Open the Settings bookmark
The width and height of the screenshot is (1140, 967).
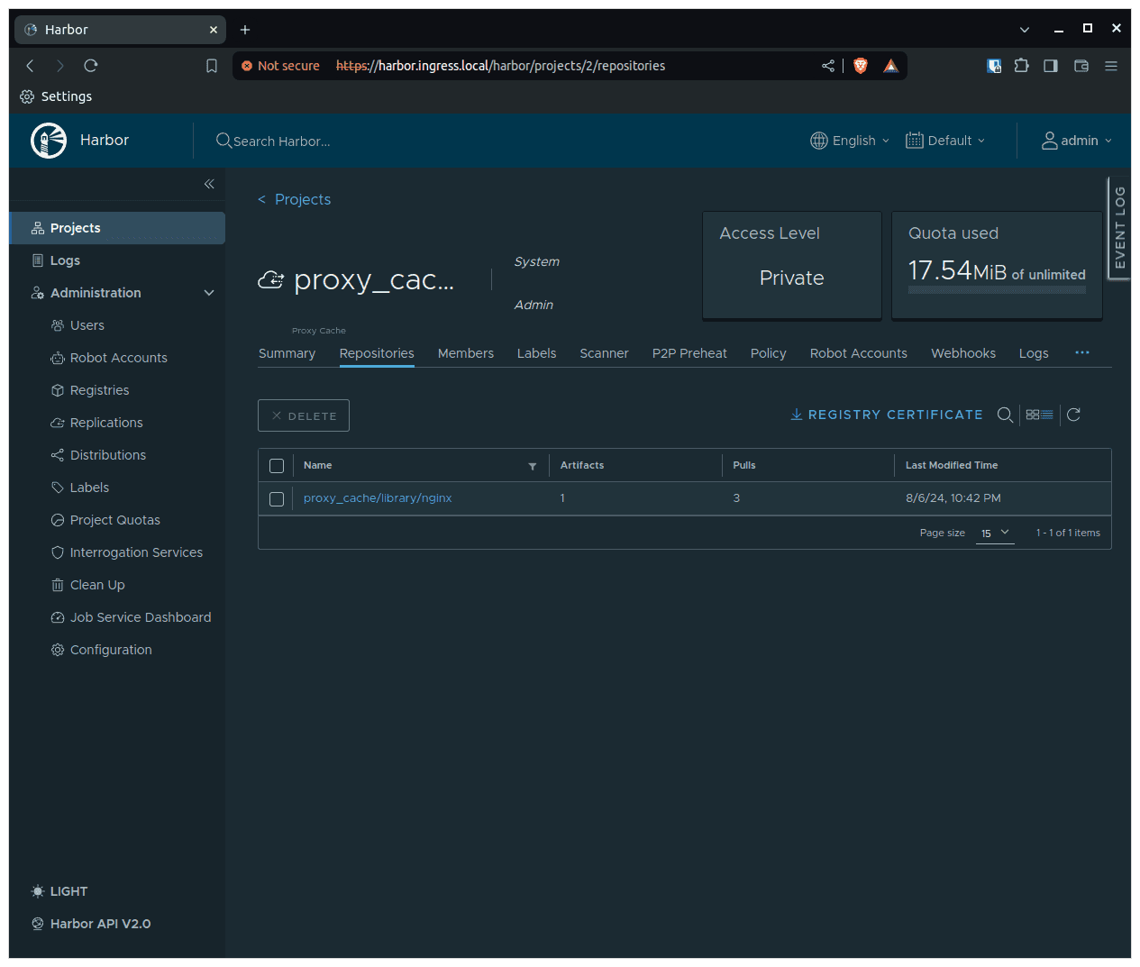(x=56, y=96)
